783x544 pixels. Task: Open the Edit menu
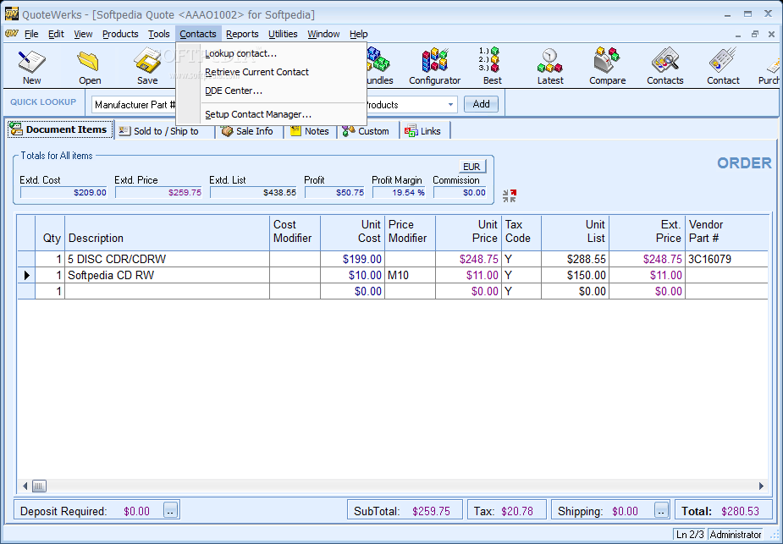[x=56, y=34]
